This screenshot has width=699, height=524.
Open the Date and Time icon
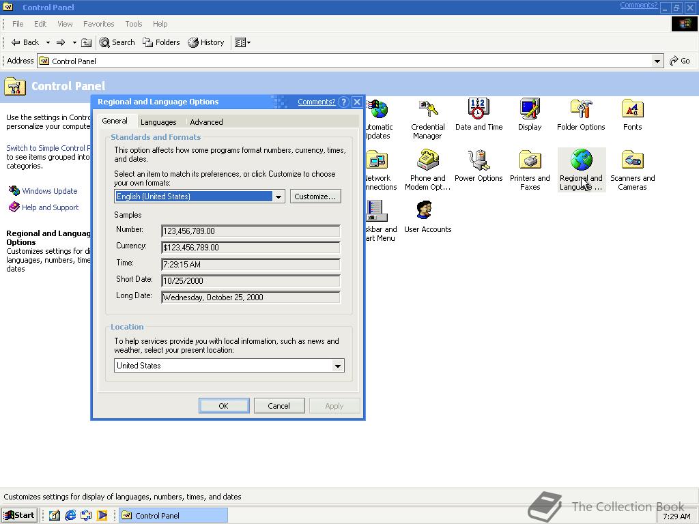(x=479, y=115)
